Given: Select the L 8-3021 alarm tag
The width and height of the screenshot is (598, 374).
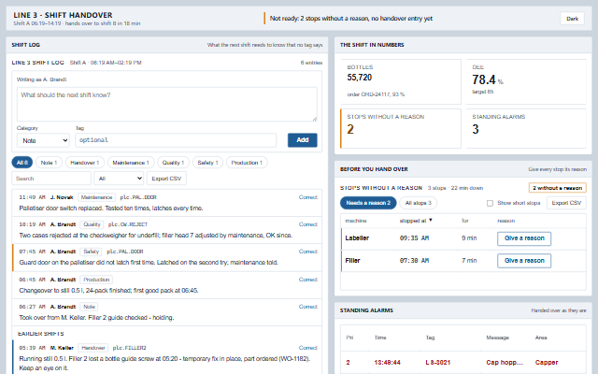Looking at the screenshot, I should coord(438,363).
